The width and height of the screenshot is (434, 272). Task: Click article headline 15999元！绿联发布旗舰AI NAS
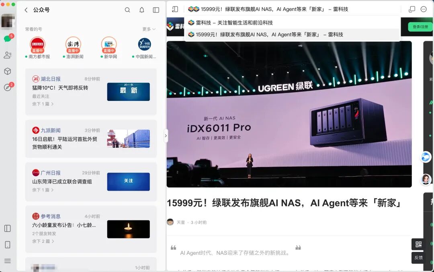point(284,203)
